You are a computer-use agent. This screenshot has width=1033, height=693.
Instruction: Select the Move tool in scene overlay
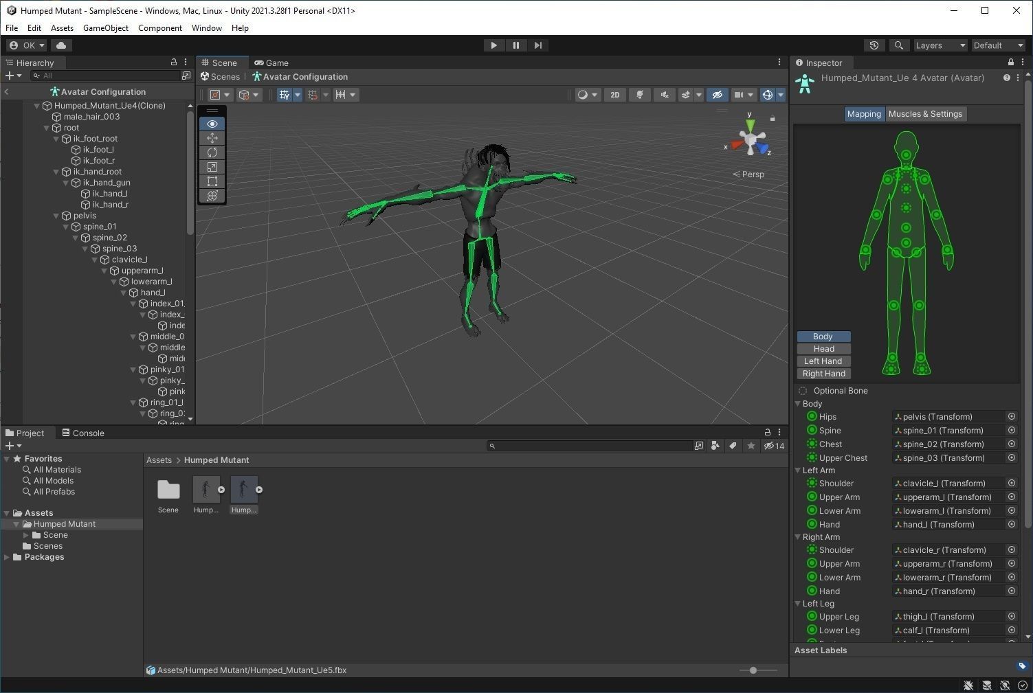(x=212, y=138)
